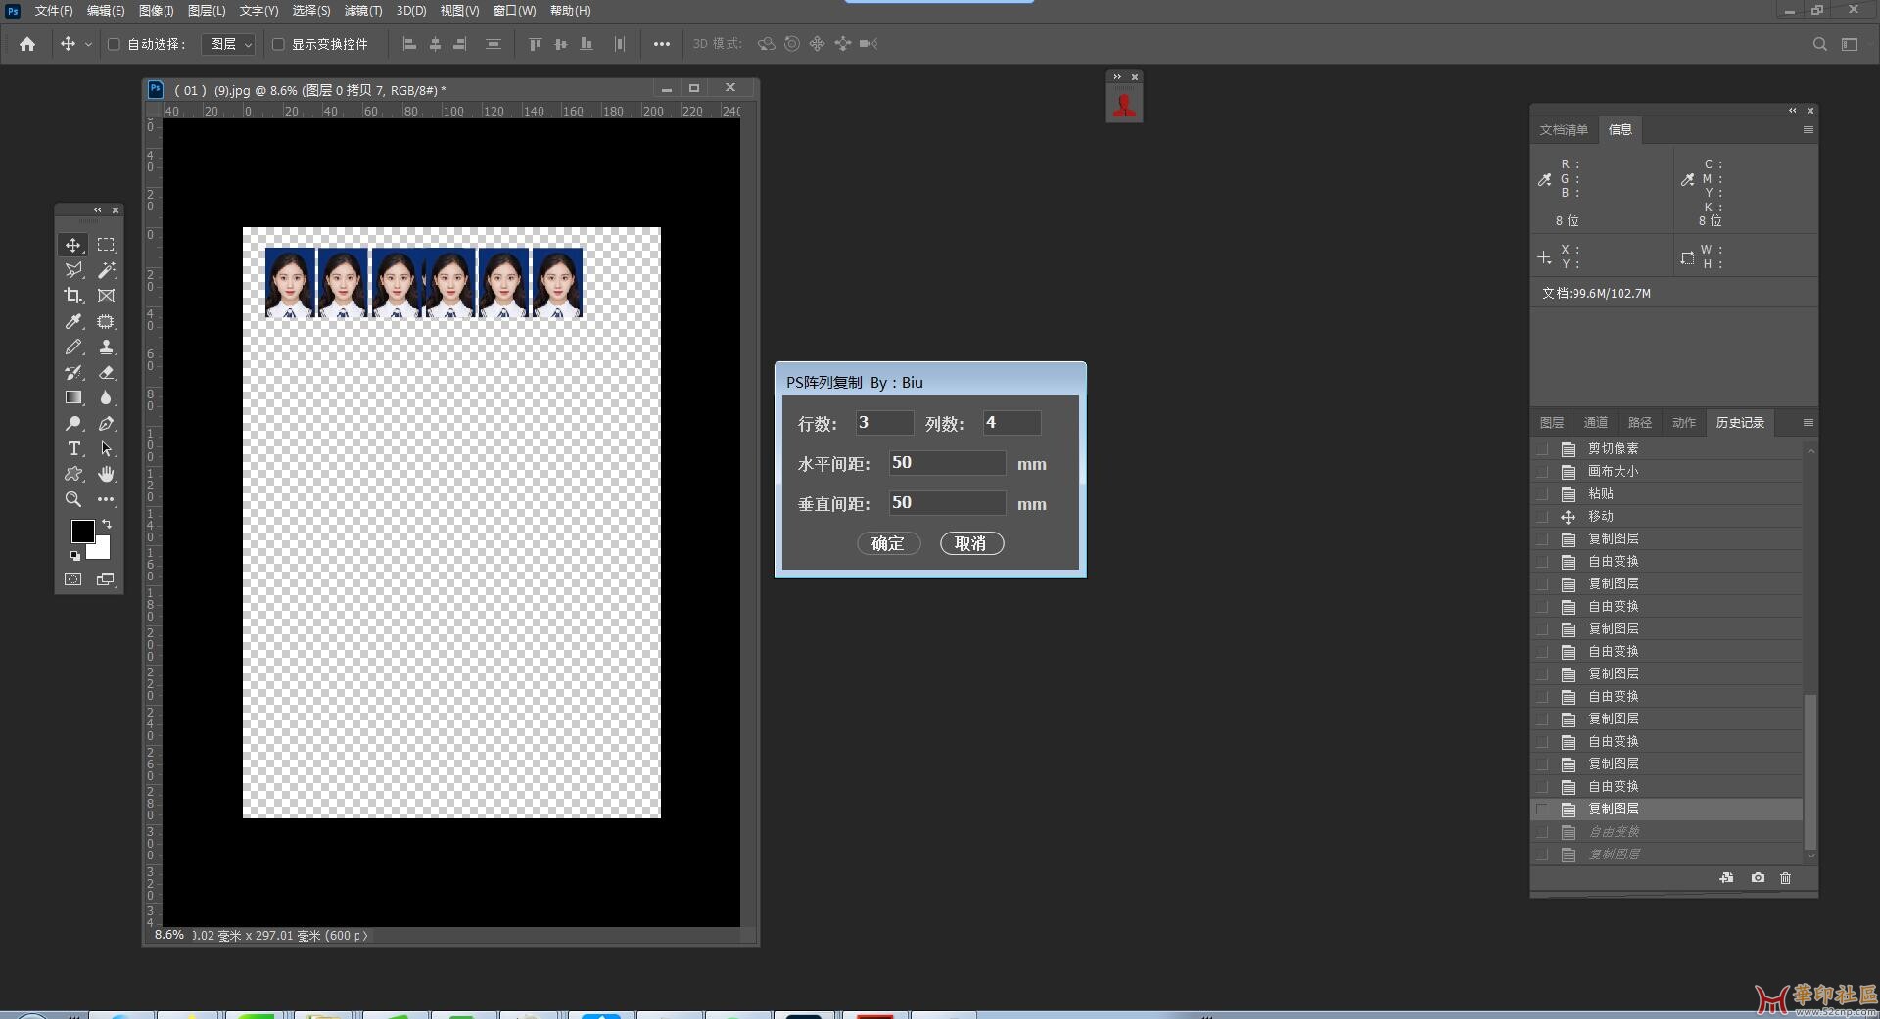The width and height of the screenshot is (1880, 1019).
Task: Delete current history state with trash icon
Action: [x=1785, y=878]
